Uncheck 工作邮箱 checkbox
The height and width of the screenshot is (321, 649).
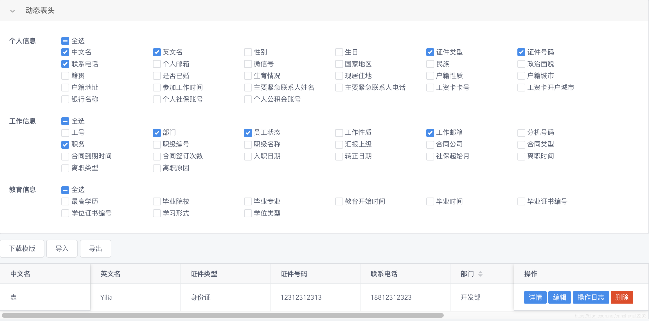click(x=430, y=133)
